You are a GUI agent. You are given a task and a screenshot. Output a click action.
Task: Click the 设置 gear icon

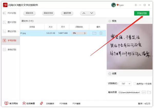click(x=110, y=73)
